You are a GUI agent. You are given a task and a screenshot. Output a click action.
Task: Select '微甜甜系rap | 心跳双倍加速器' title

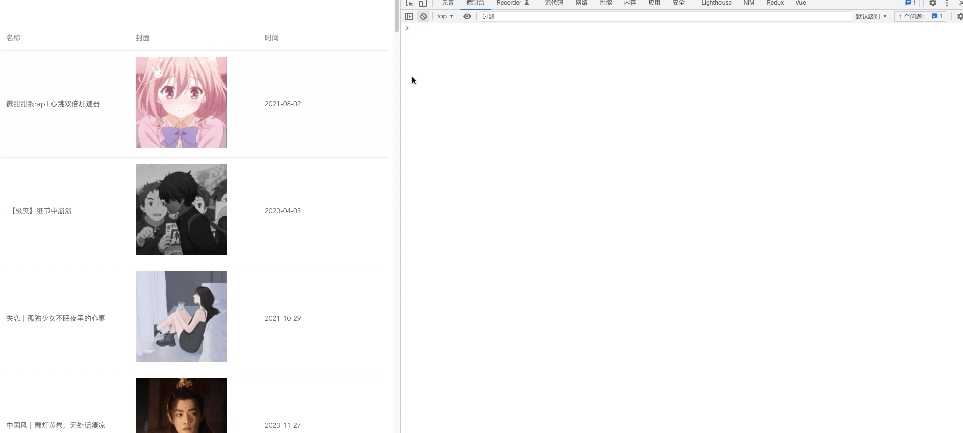(x=53, y=104)
